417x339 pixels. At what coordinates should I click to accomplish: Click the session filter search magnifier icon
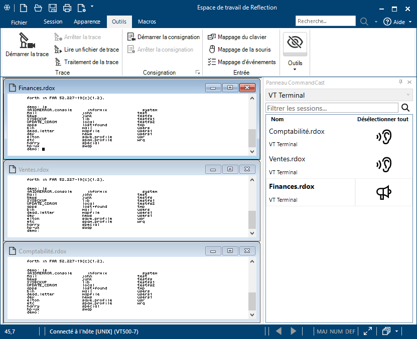pyautogui.click(x=405, y=108)
